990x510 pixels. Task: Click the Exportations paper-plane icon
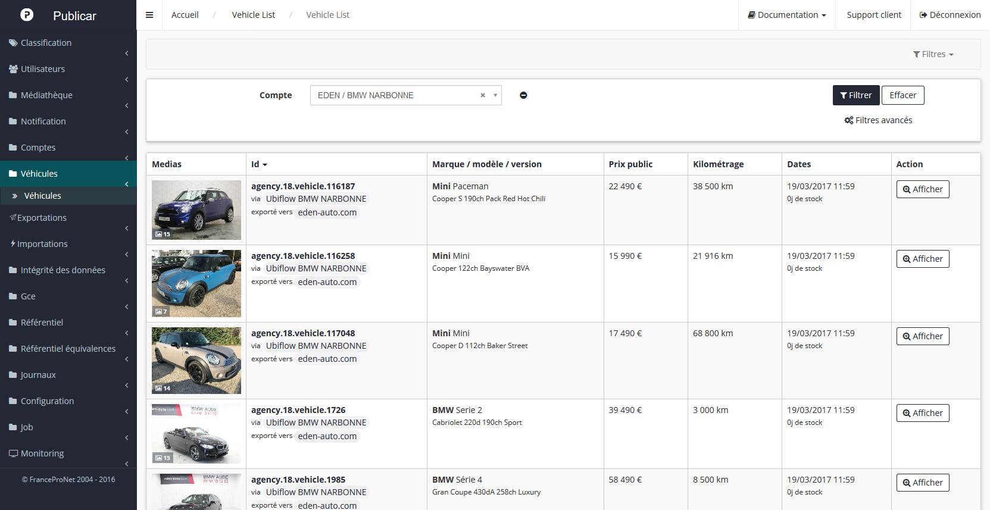point(13,217)
